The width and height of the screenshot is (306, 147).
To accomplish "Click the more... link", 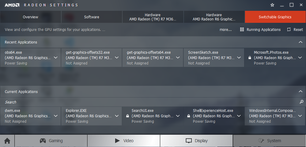I will coord(226,30).
